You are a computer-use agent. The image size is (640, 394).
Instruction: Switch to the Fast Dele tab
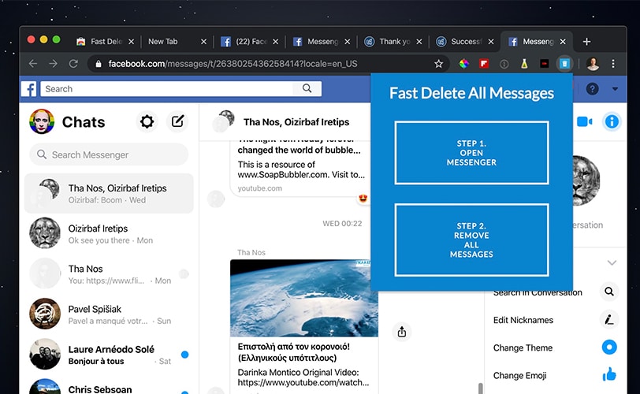pyautogui.click(x=106, y=42)
